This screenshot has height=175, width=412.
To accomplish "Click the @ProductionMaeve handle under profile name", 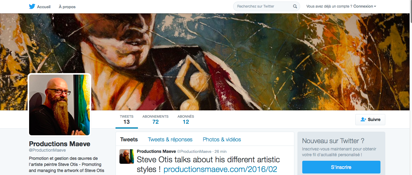I will pyautogui.click(x=47, y=150).
